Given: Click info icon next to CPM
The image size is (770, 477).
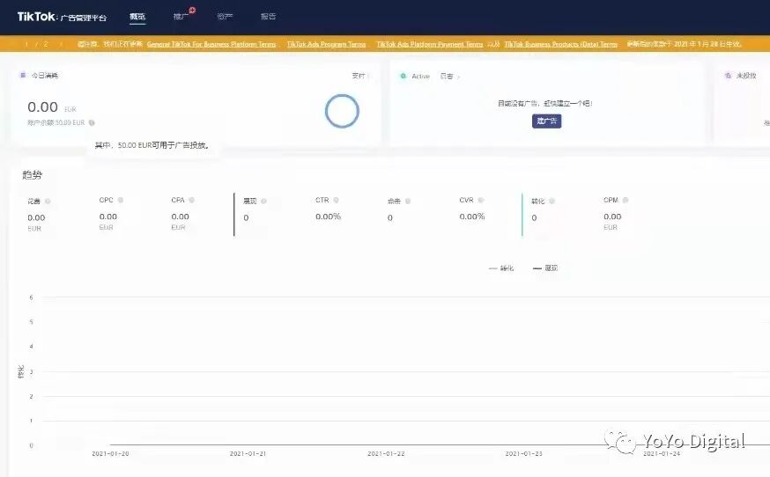Looking at the screenshot, I should [x=626, y=200].
